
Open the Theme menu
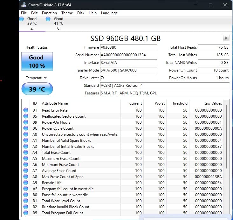[67, 13]
